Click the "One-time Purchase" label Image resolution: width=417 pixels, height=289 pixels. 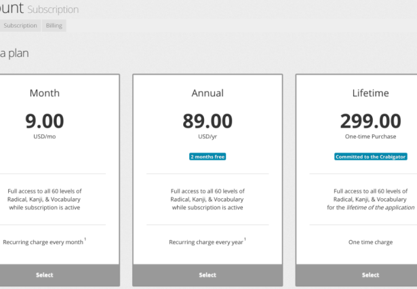(x=370, y=136)
